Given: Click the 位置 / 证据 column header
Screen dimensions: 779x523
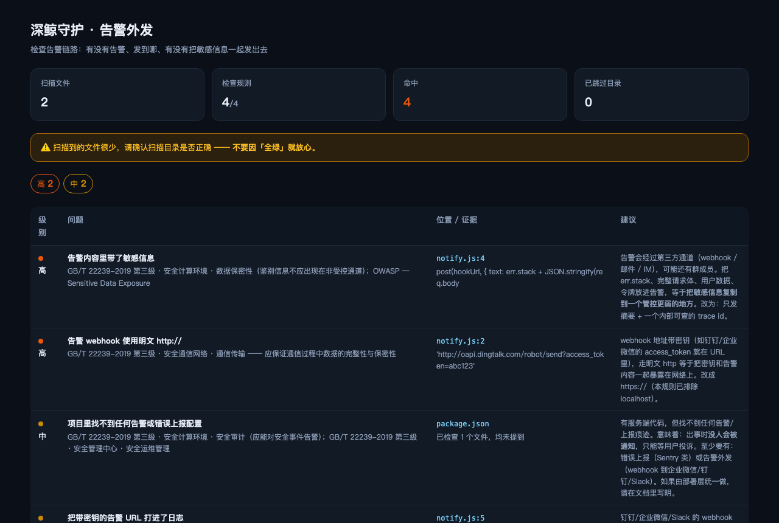Looking at the screenshot, I should (456, 220).
